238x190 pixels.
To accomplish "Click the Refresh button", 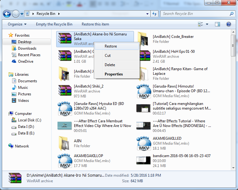I will pyautogui.click(x=154, y=14).
